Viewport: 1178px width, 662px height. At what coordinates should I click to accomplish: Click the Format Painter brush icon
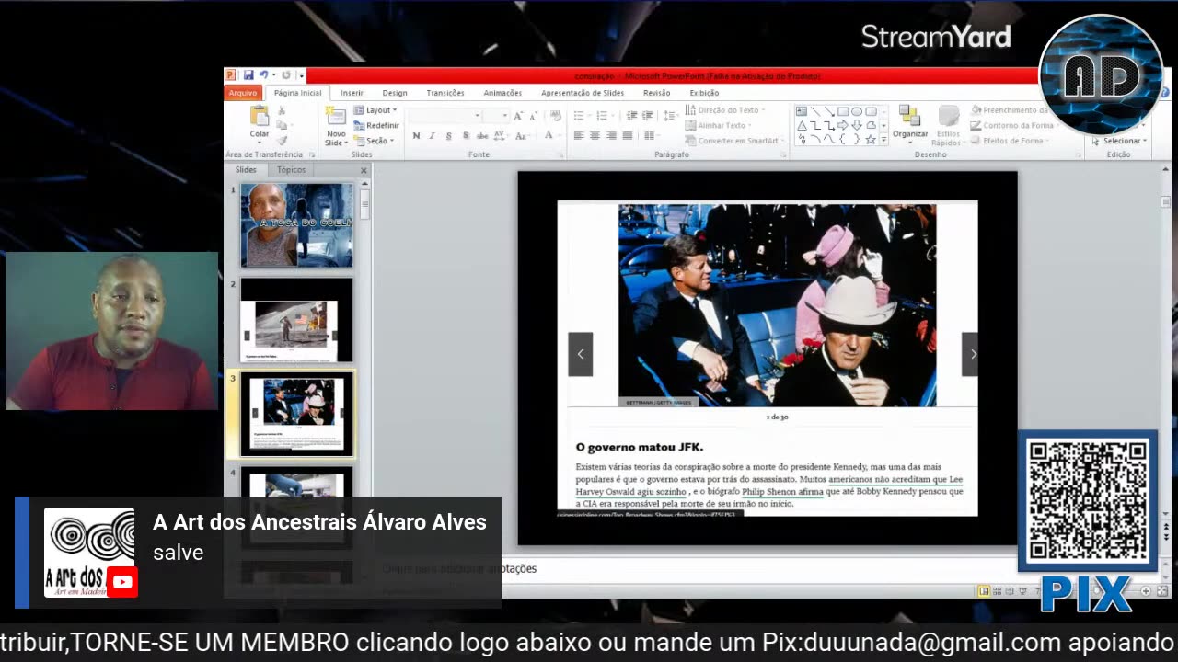click(282, 141)
